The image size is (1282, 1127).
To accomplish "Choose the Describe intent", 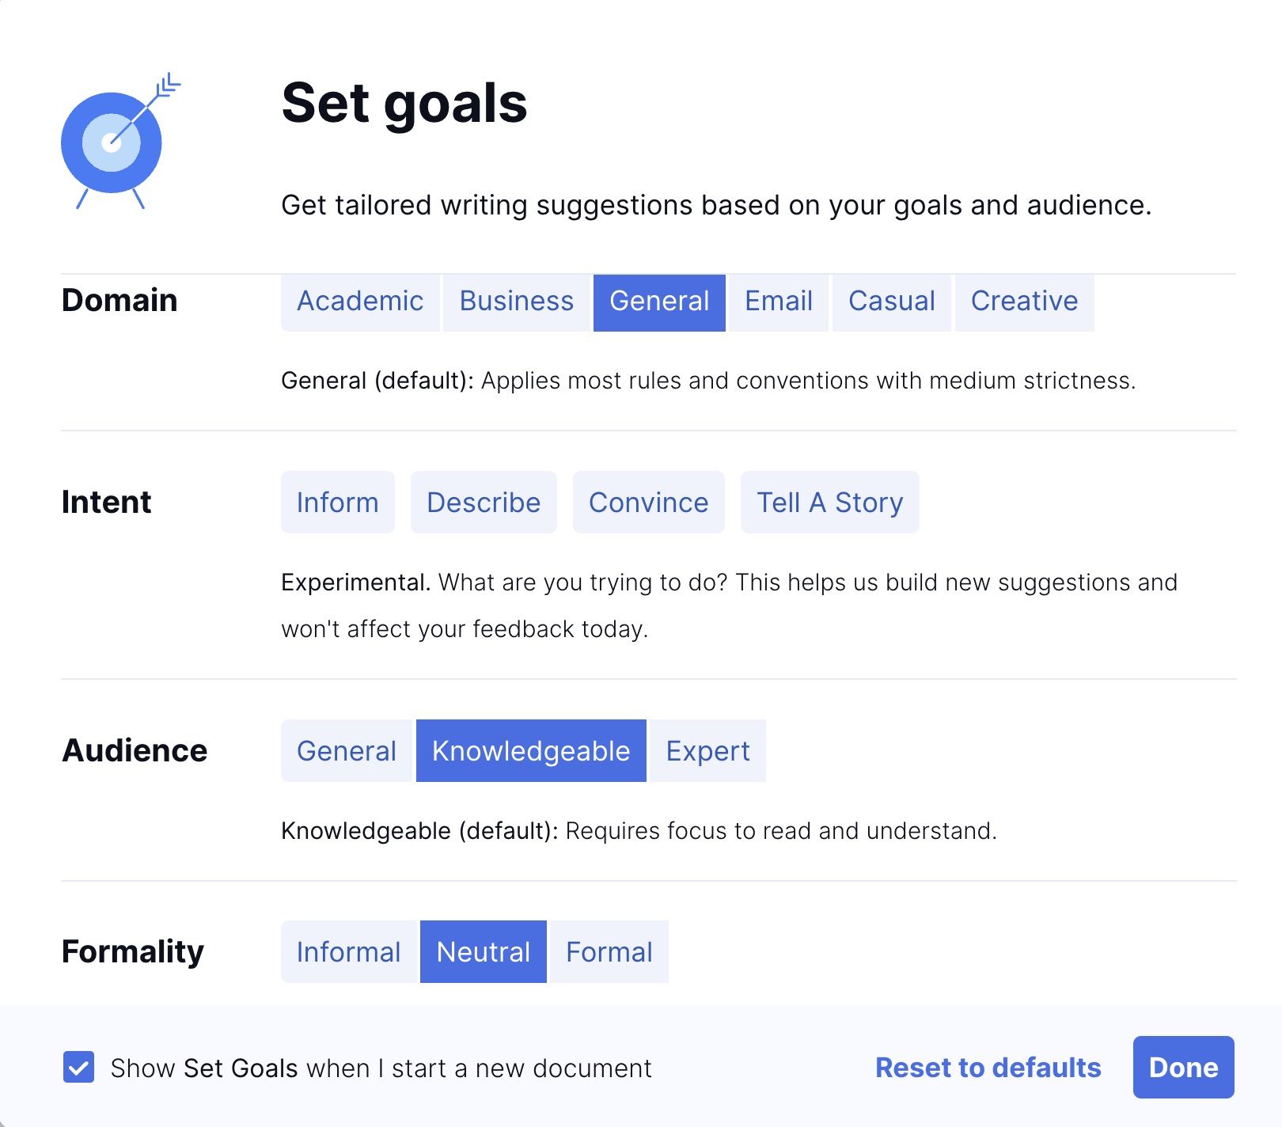I will pos(484,502).
